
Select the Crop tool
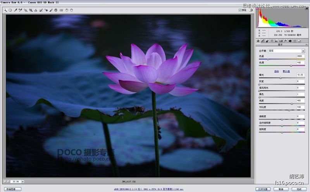coord(31,10)
